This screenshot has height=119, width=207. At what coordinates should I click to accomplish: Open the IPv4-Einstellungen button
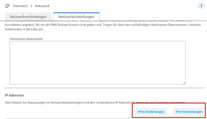point(151,112)
